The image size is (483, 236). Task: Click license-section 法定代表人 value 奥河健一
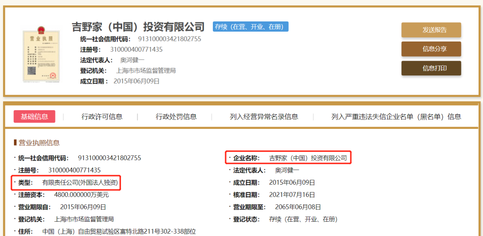[x=287, y=170]
